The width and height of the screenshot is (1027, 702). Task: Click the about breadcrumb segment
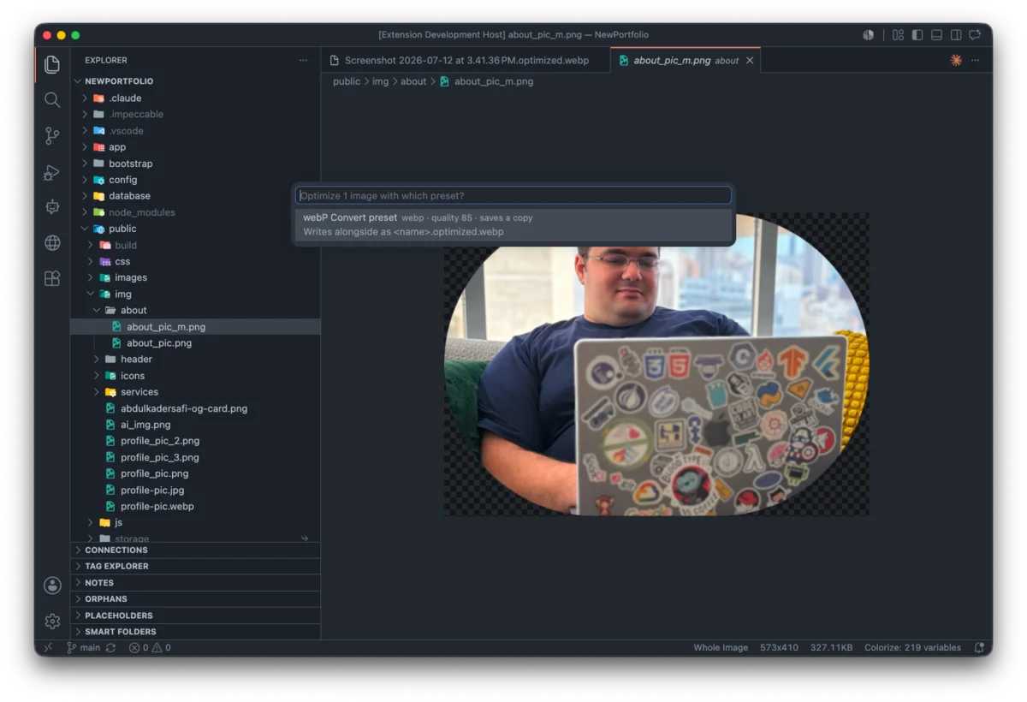pos(413,82)
